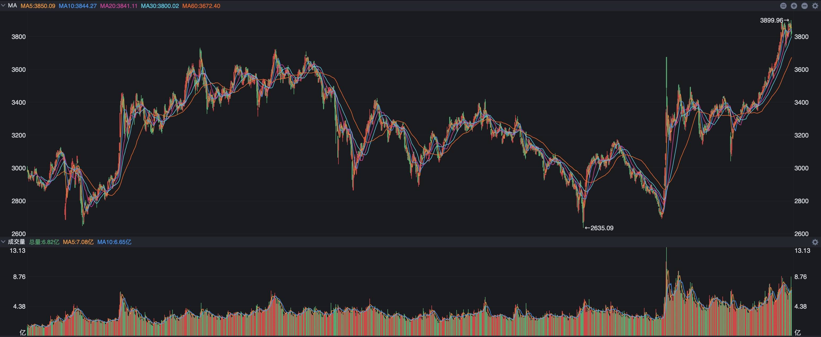The image size is (821, 337).
Task: Click the right volume axis 4.38 label
Action: [801, 307]
